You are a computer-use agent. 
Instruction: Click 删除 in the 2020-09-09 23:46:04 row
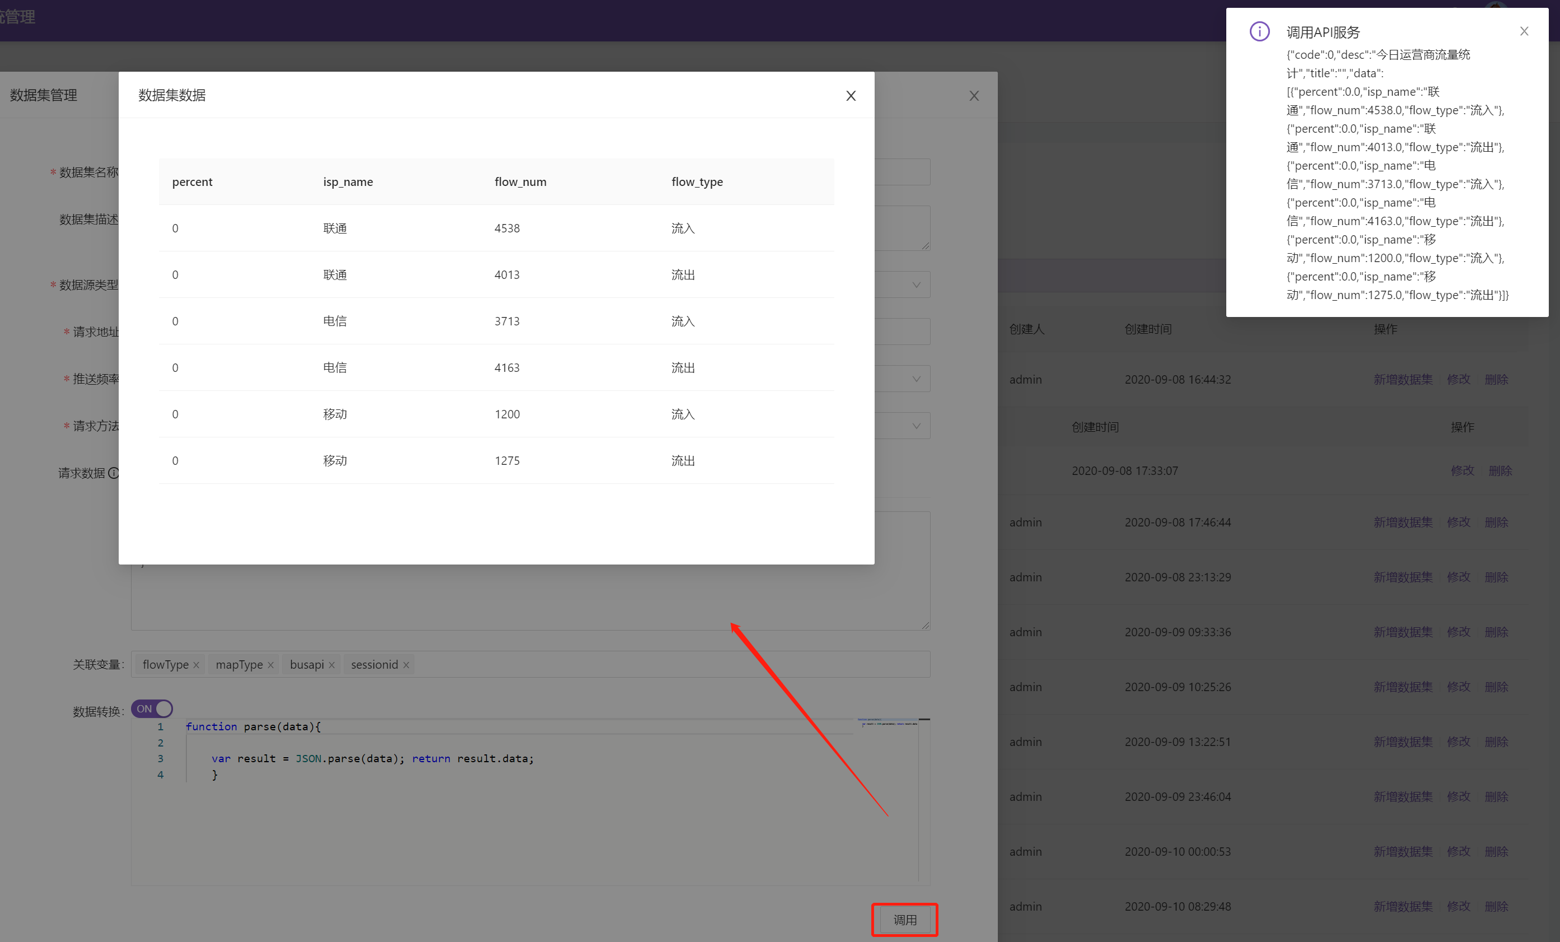click(x=1497, y=796)
